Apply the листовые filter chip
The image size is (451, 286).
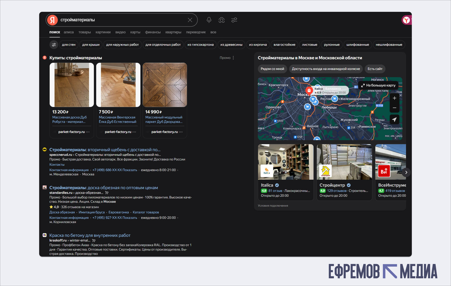310,45
